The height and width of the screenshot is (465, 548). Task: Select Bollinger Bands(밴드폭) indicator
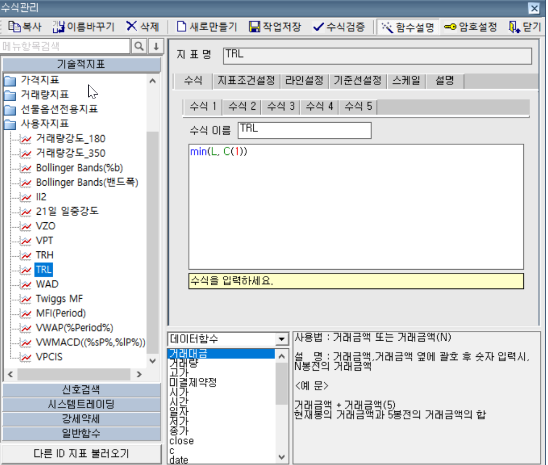click(87, 182)
